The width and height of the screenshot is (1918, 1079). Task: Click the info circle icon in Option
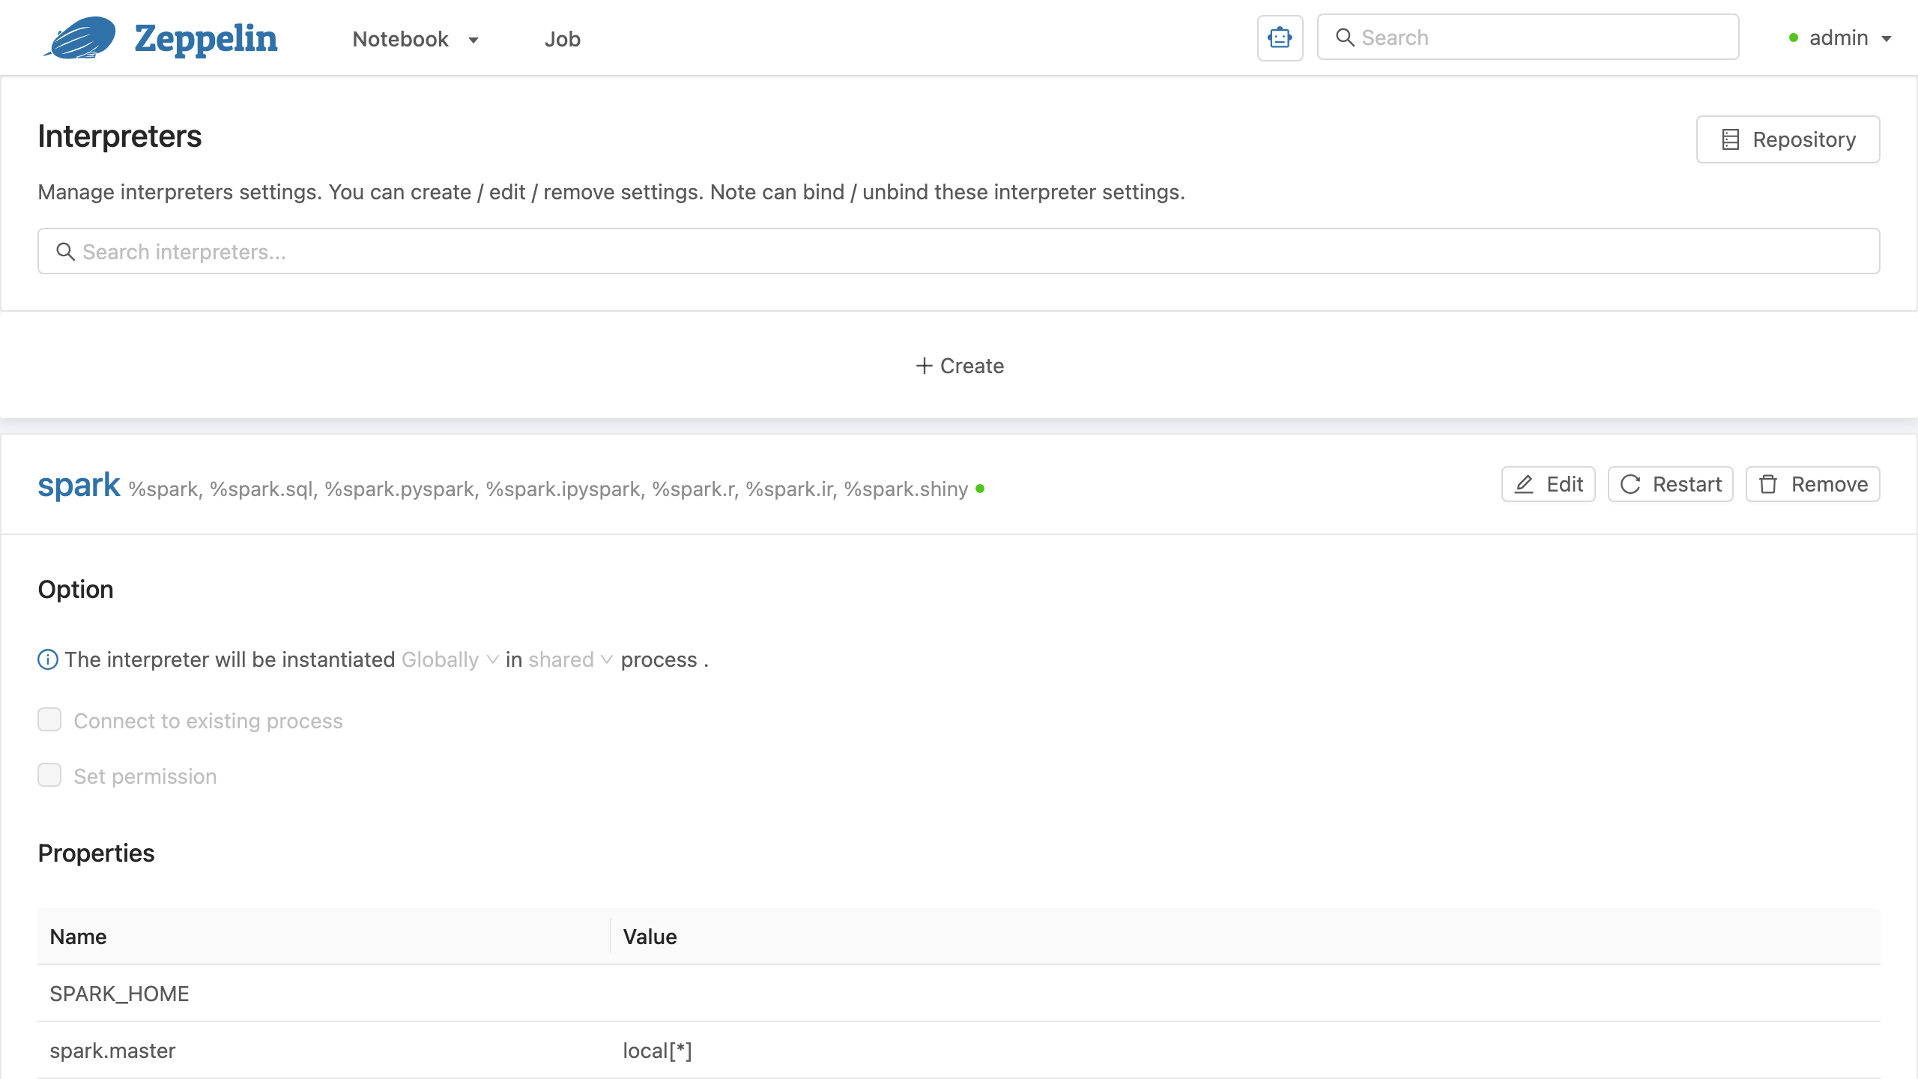48,659
